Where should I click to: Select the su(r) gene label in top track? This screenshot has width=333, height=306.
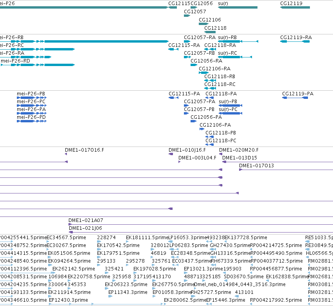click(x=223, y=4)
